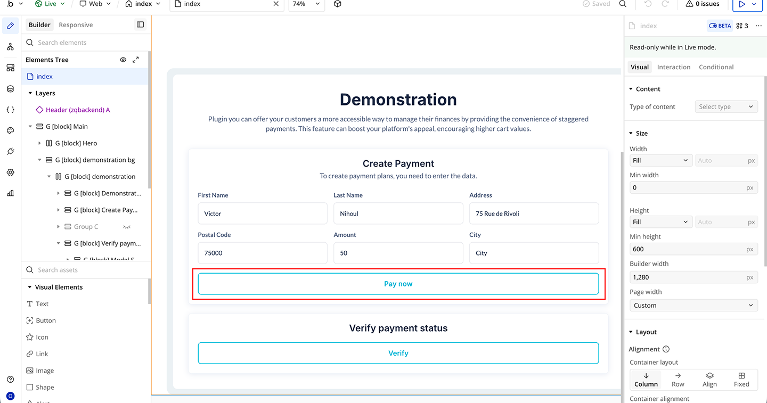Open the Height Fill dropdown
767x403 pixels.
point(660,222)
